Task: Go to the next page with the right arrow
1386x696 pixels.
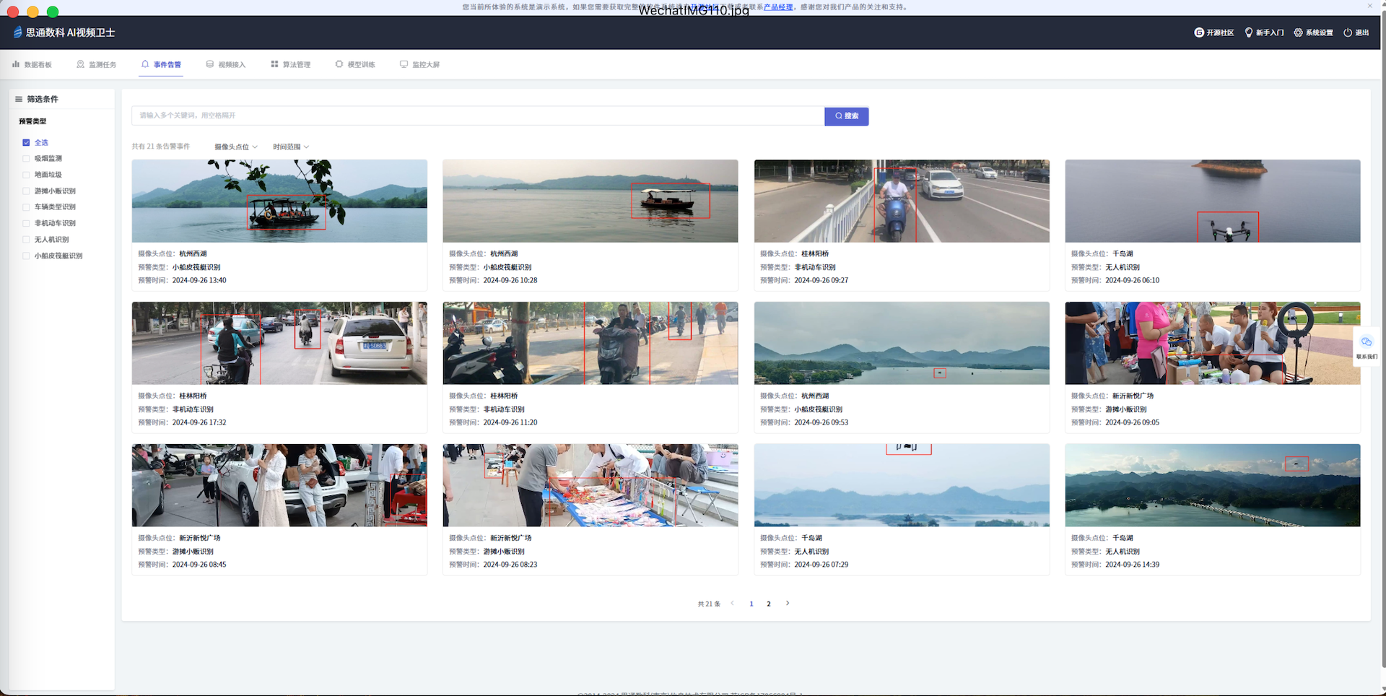Action: coord(788,604)
